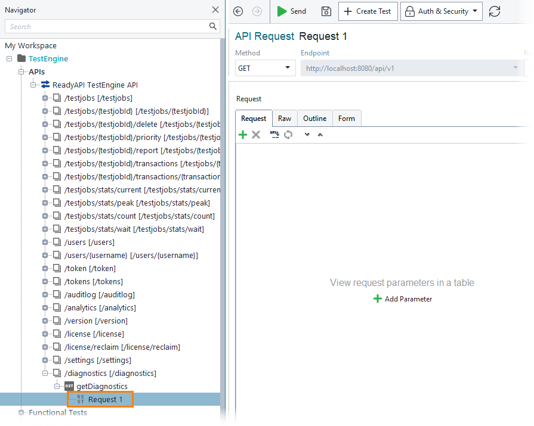The width and height of the screenshot is (534, 426).
Task: Delete selected parameter using the X icon
Action: (256, 135)
